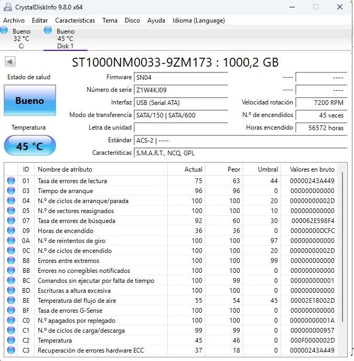Click status icon for Tasa de errores G-Sense
This screenshot has width=354, height=361.
click(11, 310)
